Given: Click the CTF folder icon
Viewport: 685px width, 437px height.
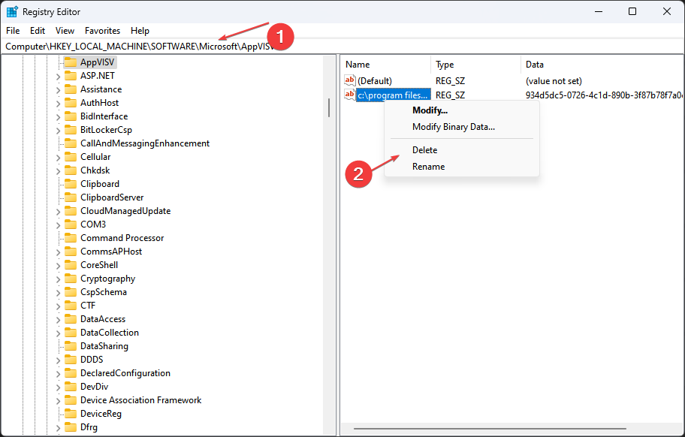Looking at the screenshot, I should point(71,306).
